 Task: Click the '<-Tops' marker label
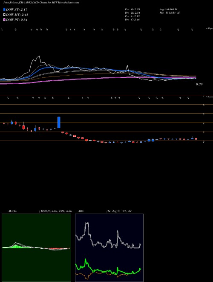click(x=209, y=29)
